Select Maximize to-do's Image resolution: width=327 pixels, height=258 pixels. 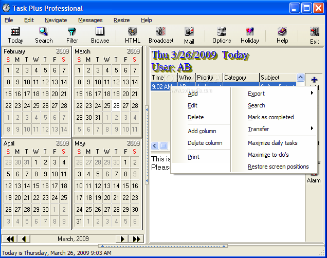(x=274, y=155)
